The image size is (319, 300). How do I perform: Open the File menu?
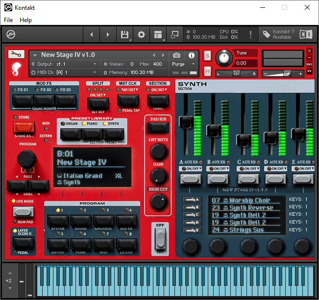click(x=8, y=20)
